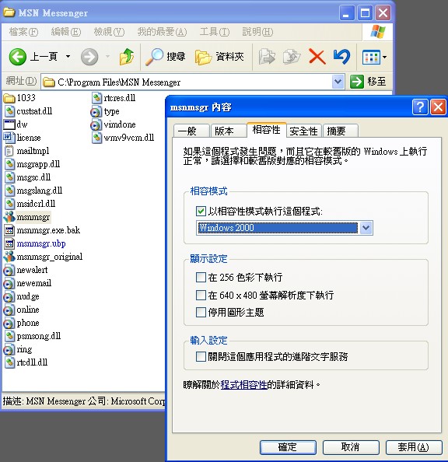448x462 pixels.
Task: Enable 在 256 色彩下執行 checkbox
Action: pos(201,277)
